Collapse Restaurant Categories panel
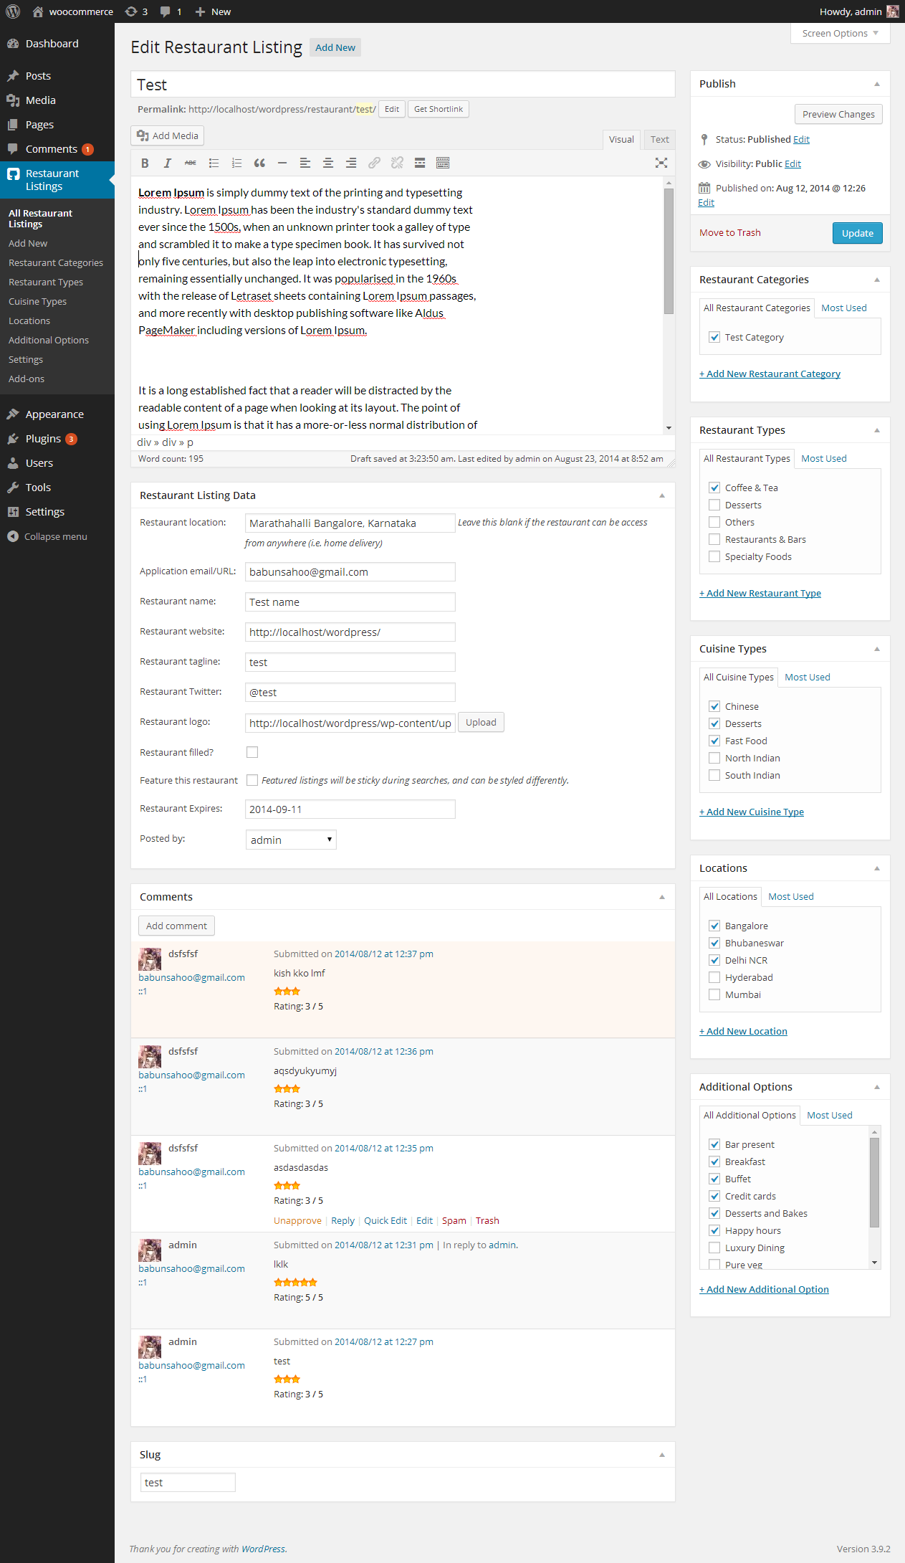This screenshot has height=1563, width=905. pyautogui.click(x=877, y=280)
